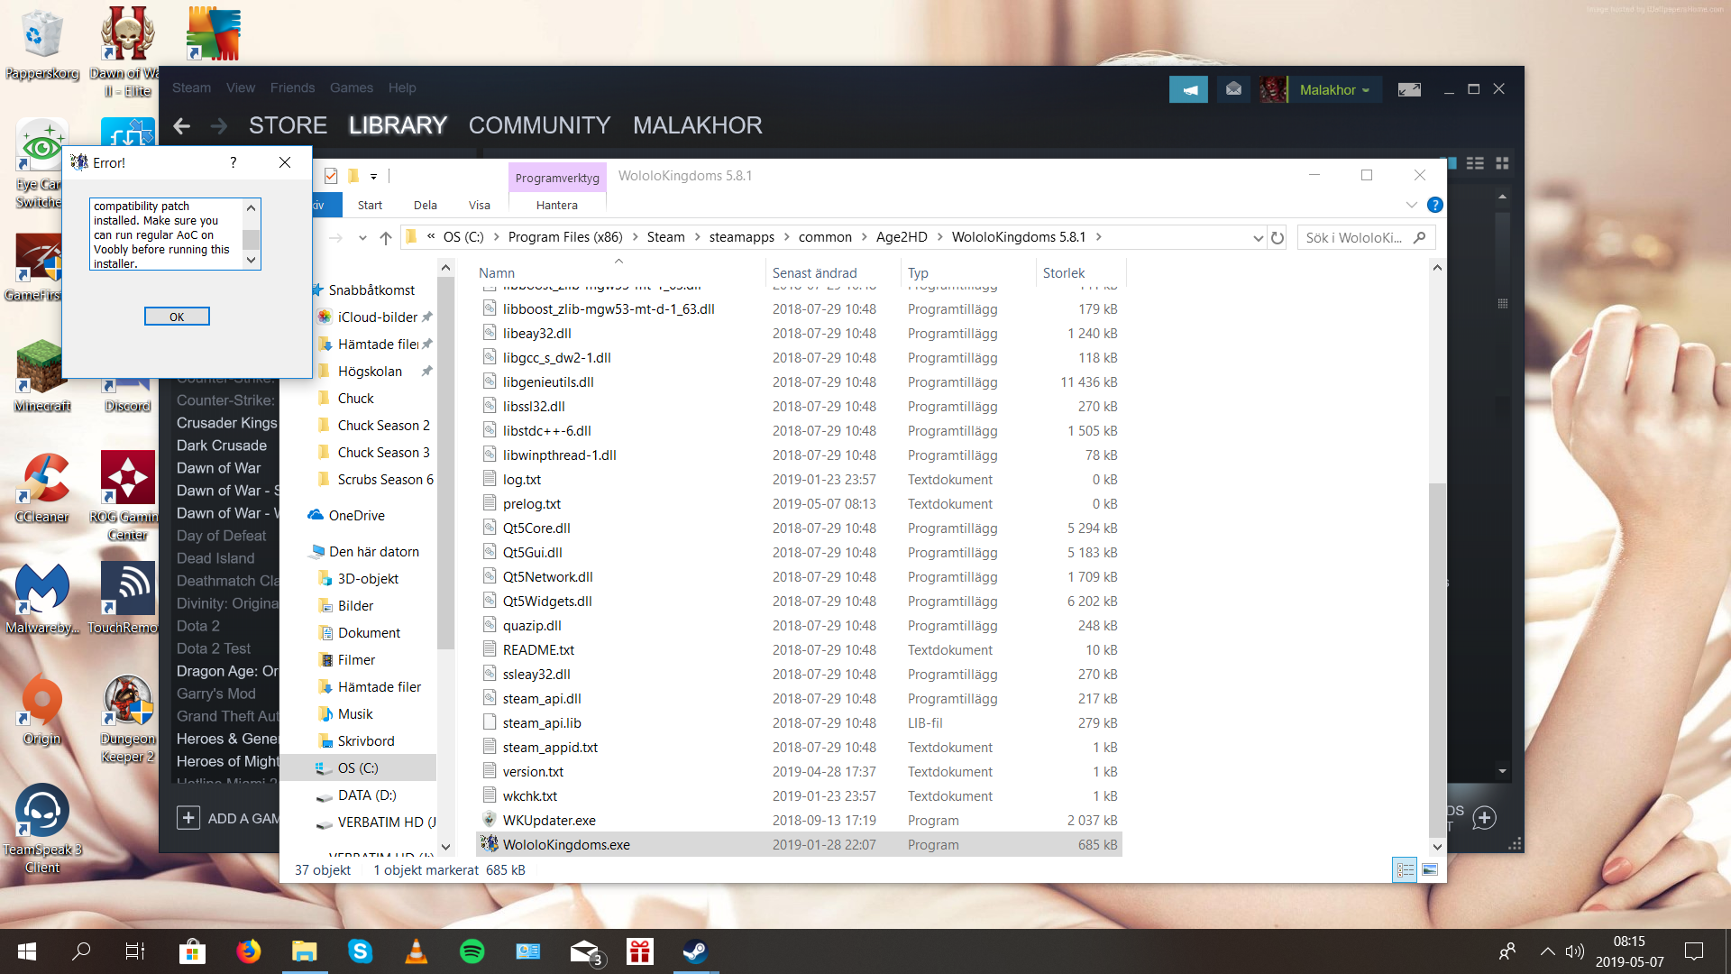
Task: Click OK in the Error dialog
Action: point(177,317)
